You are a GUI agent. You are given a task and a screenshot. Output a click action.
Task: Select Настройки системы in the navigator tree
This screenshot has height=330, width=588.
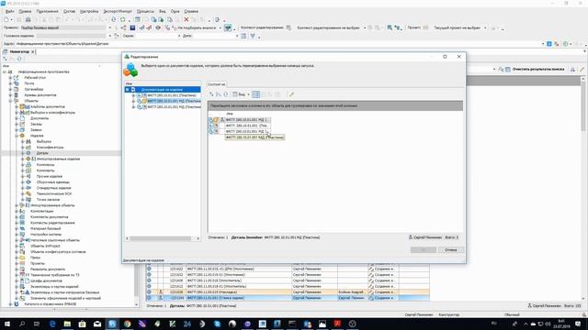point(46,235)
